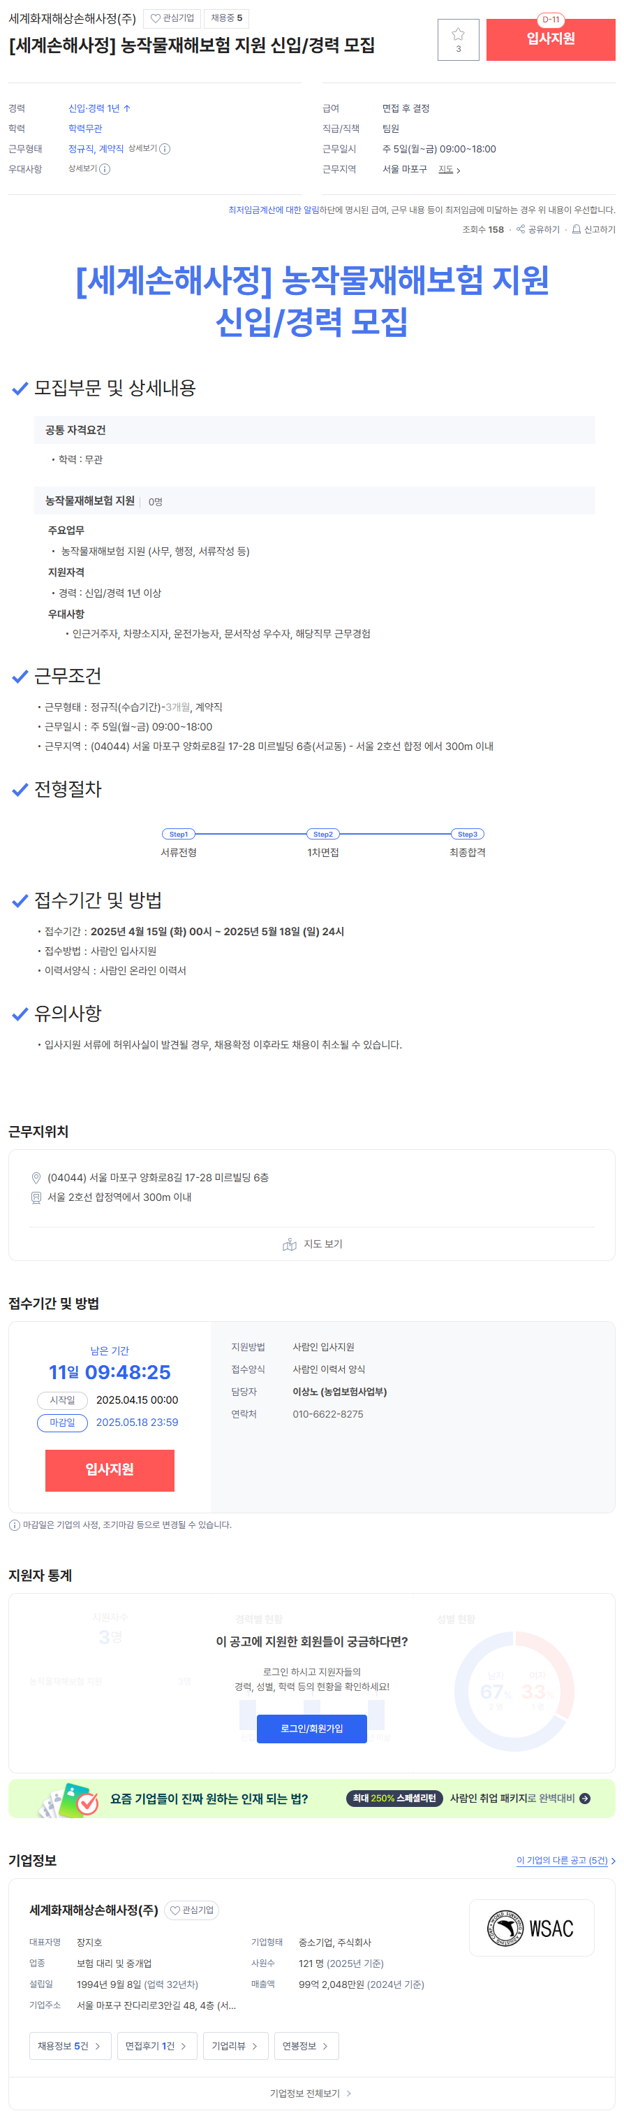Open 지도 link beside 서울 마포구
The width and height of the screenshot is (624, 2118).
point(449,169)
